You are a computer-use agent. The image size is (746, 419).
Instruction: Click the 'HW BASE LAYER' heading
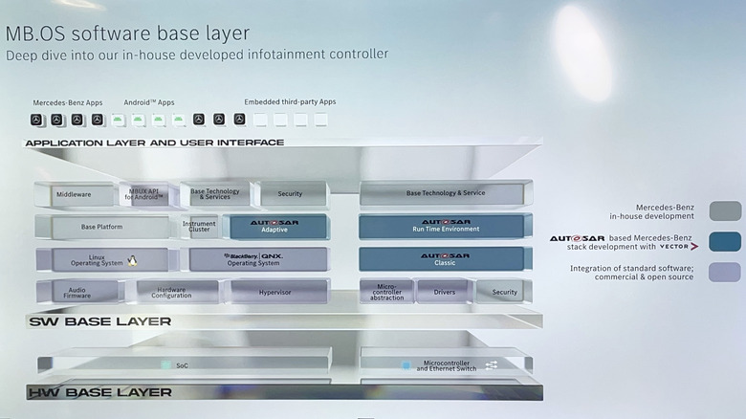click(x=99, y=392)
